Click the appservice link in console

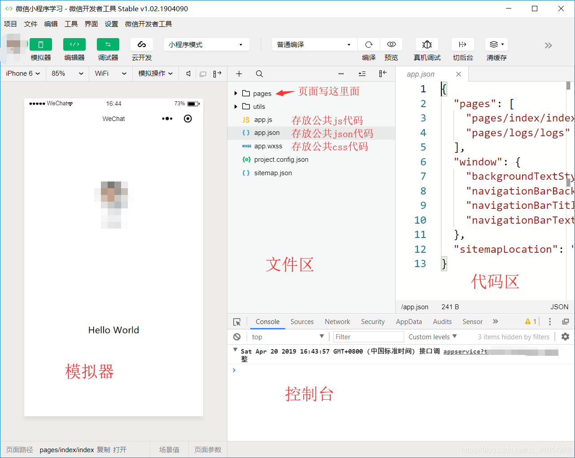point(465,351)
